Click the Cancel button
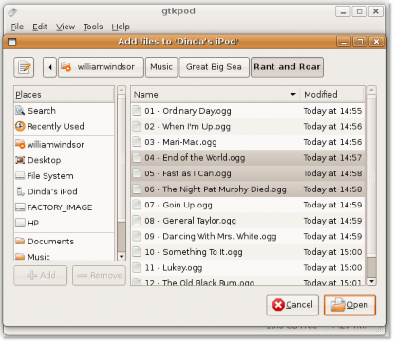 coord(292,305)
